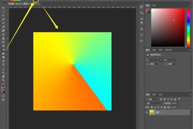Select the Move tool
This screenshot has height=129, width=193.
click(3, 8)
